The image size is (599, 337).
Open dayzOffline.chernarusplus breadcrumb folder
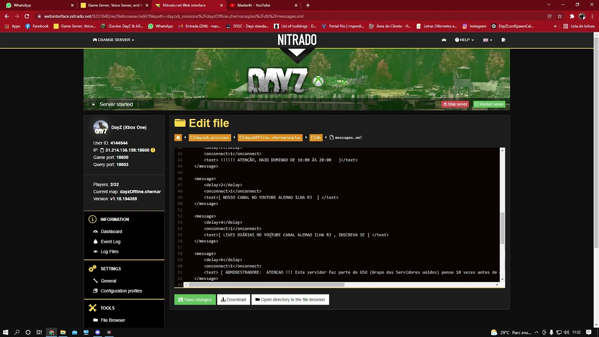click(270, 138)
